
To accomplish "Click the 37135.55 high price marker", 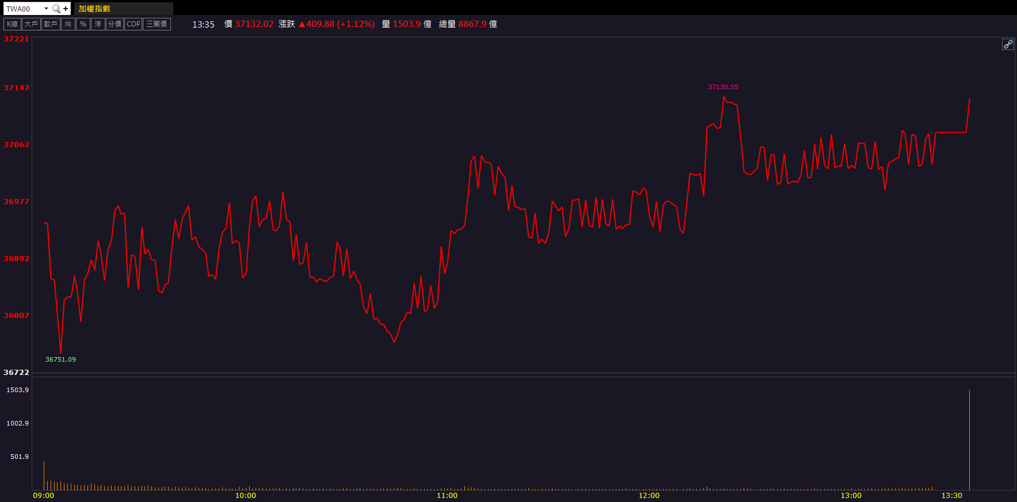I will pos(723,87).
